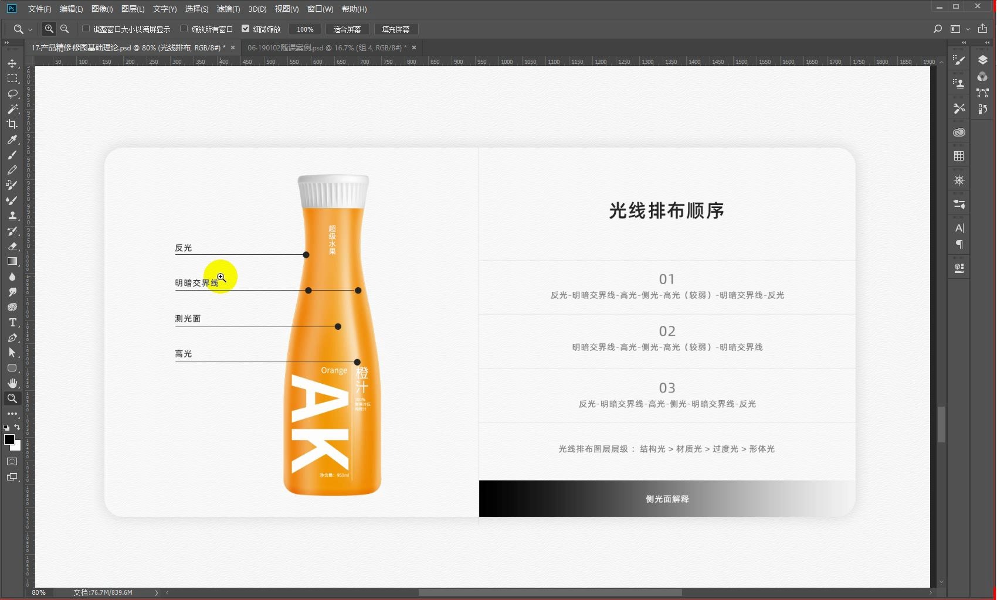Expand the document status bar chevron
This screenshot has height=600, width=997.
point(157,592)
